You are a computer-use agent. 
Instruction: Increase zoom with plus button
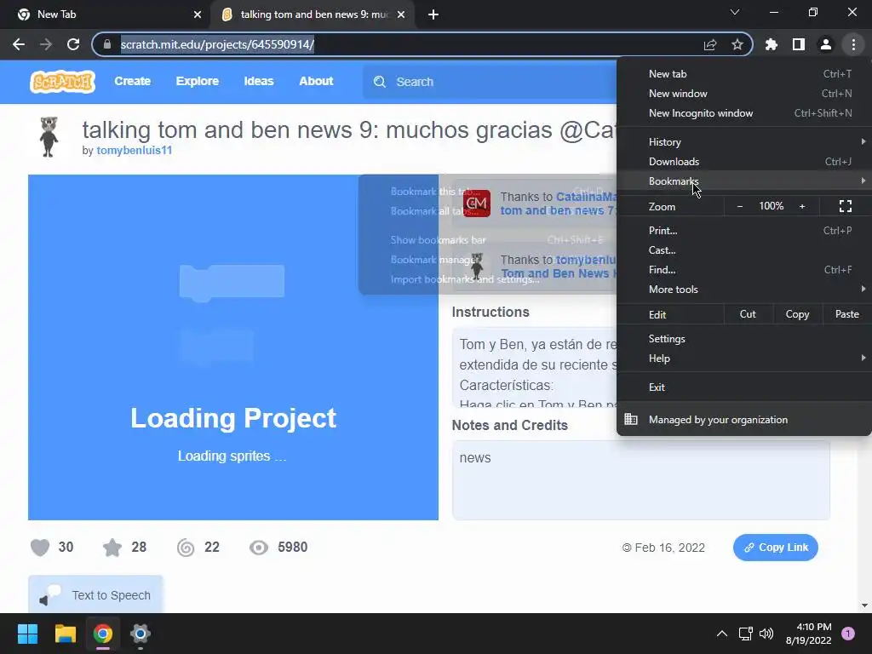pos(802,206)
